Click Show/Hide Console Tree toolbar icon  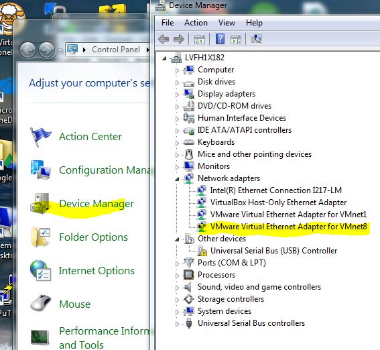(200, 40)
